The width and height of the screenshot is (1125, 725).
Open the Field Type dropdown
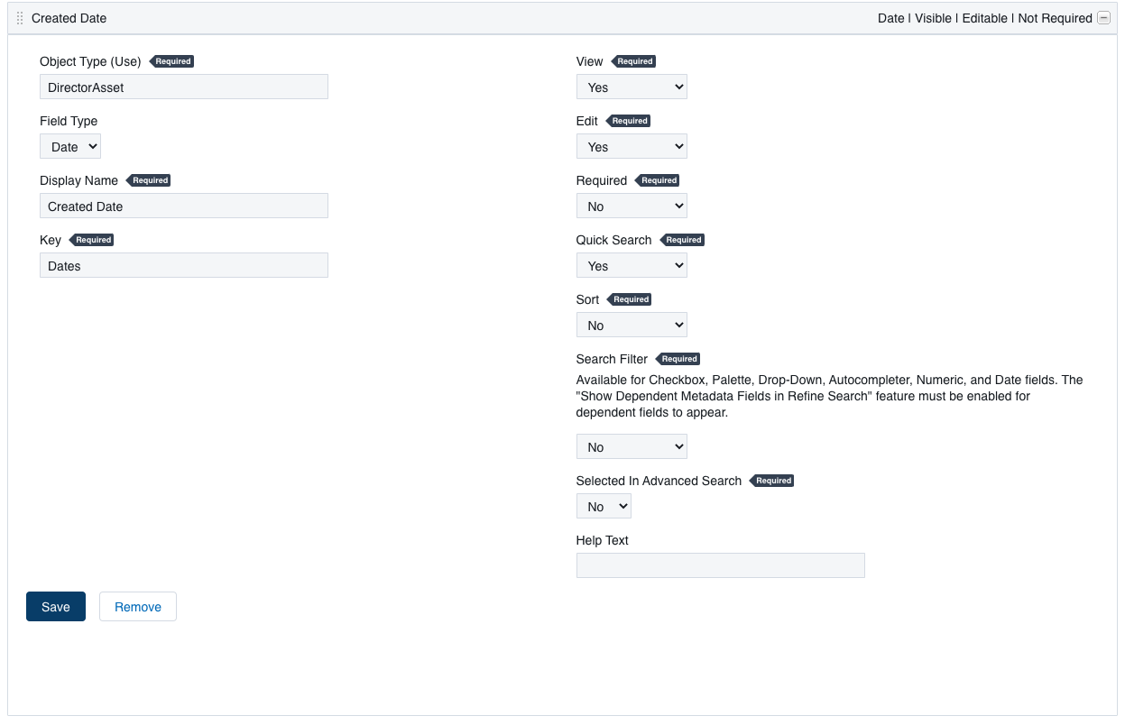[69, 145]
